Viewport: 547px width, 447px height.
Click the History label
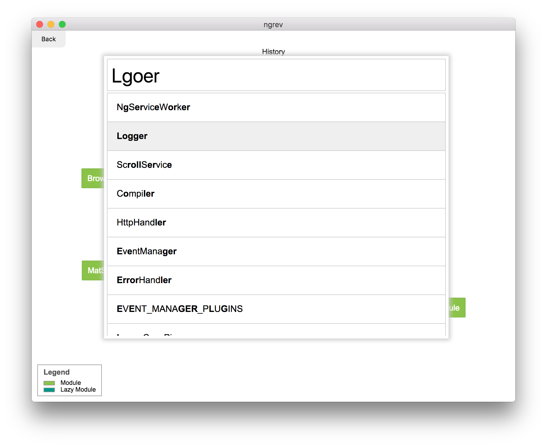point(273,52)
